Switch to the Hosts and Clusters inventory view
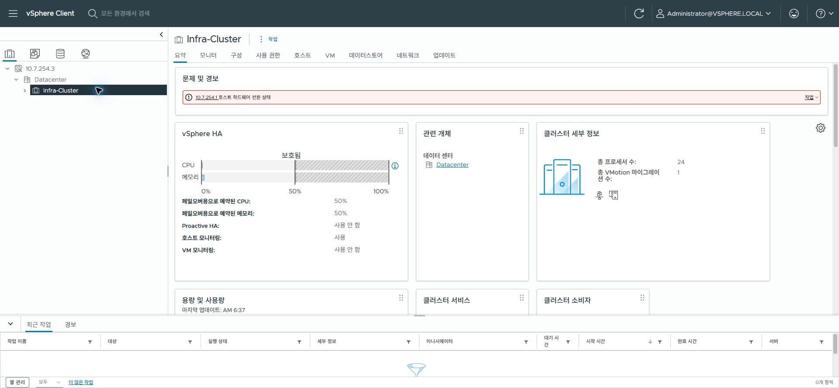Image resolution: width=839 pixels, height=388 pixels. click(x=10, y=54)
